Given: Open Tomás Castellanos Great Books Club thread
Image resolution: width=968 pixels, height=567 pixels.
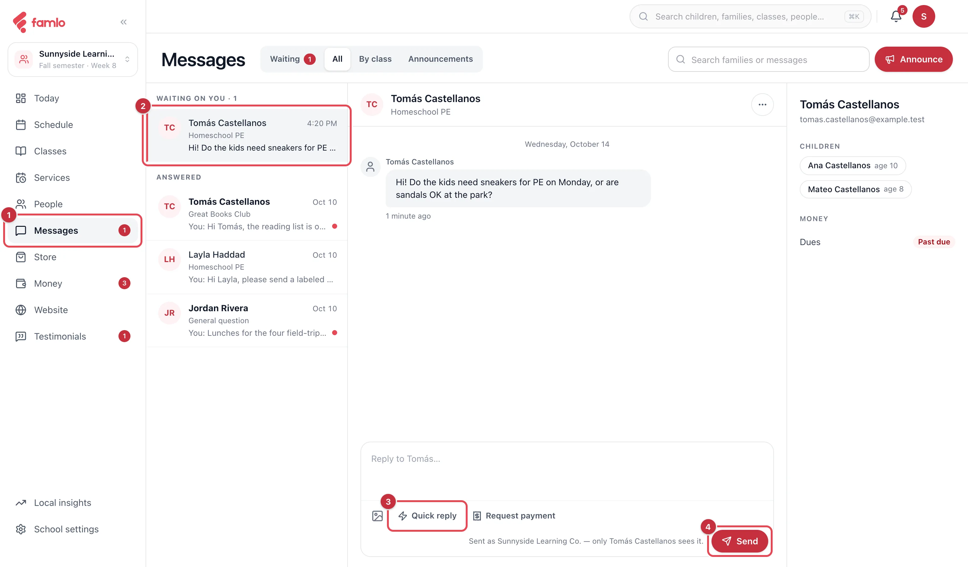Looking at the screenshot, I should point(247,214).
